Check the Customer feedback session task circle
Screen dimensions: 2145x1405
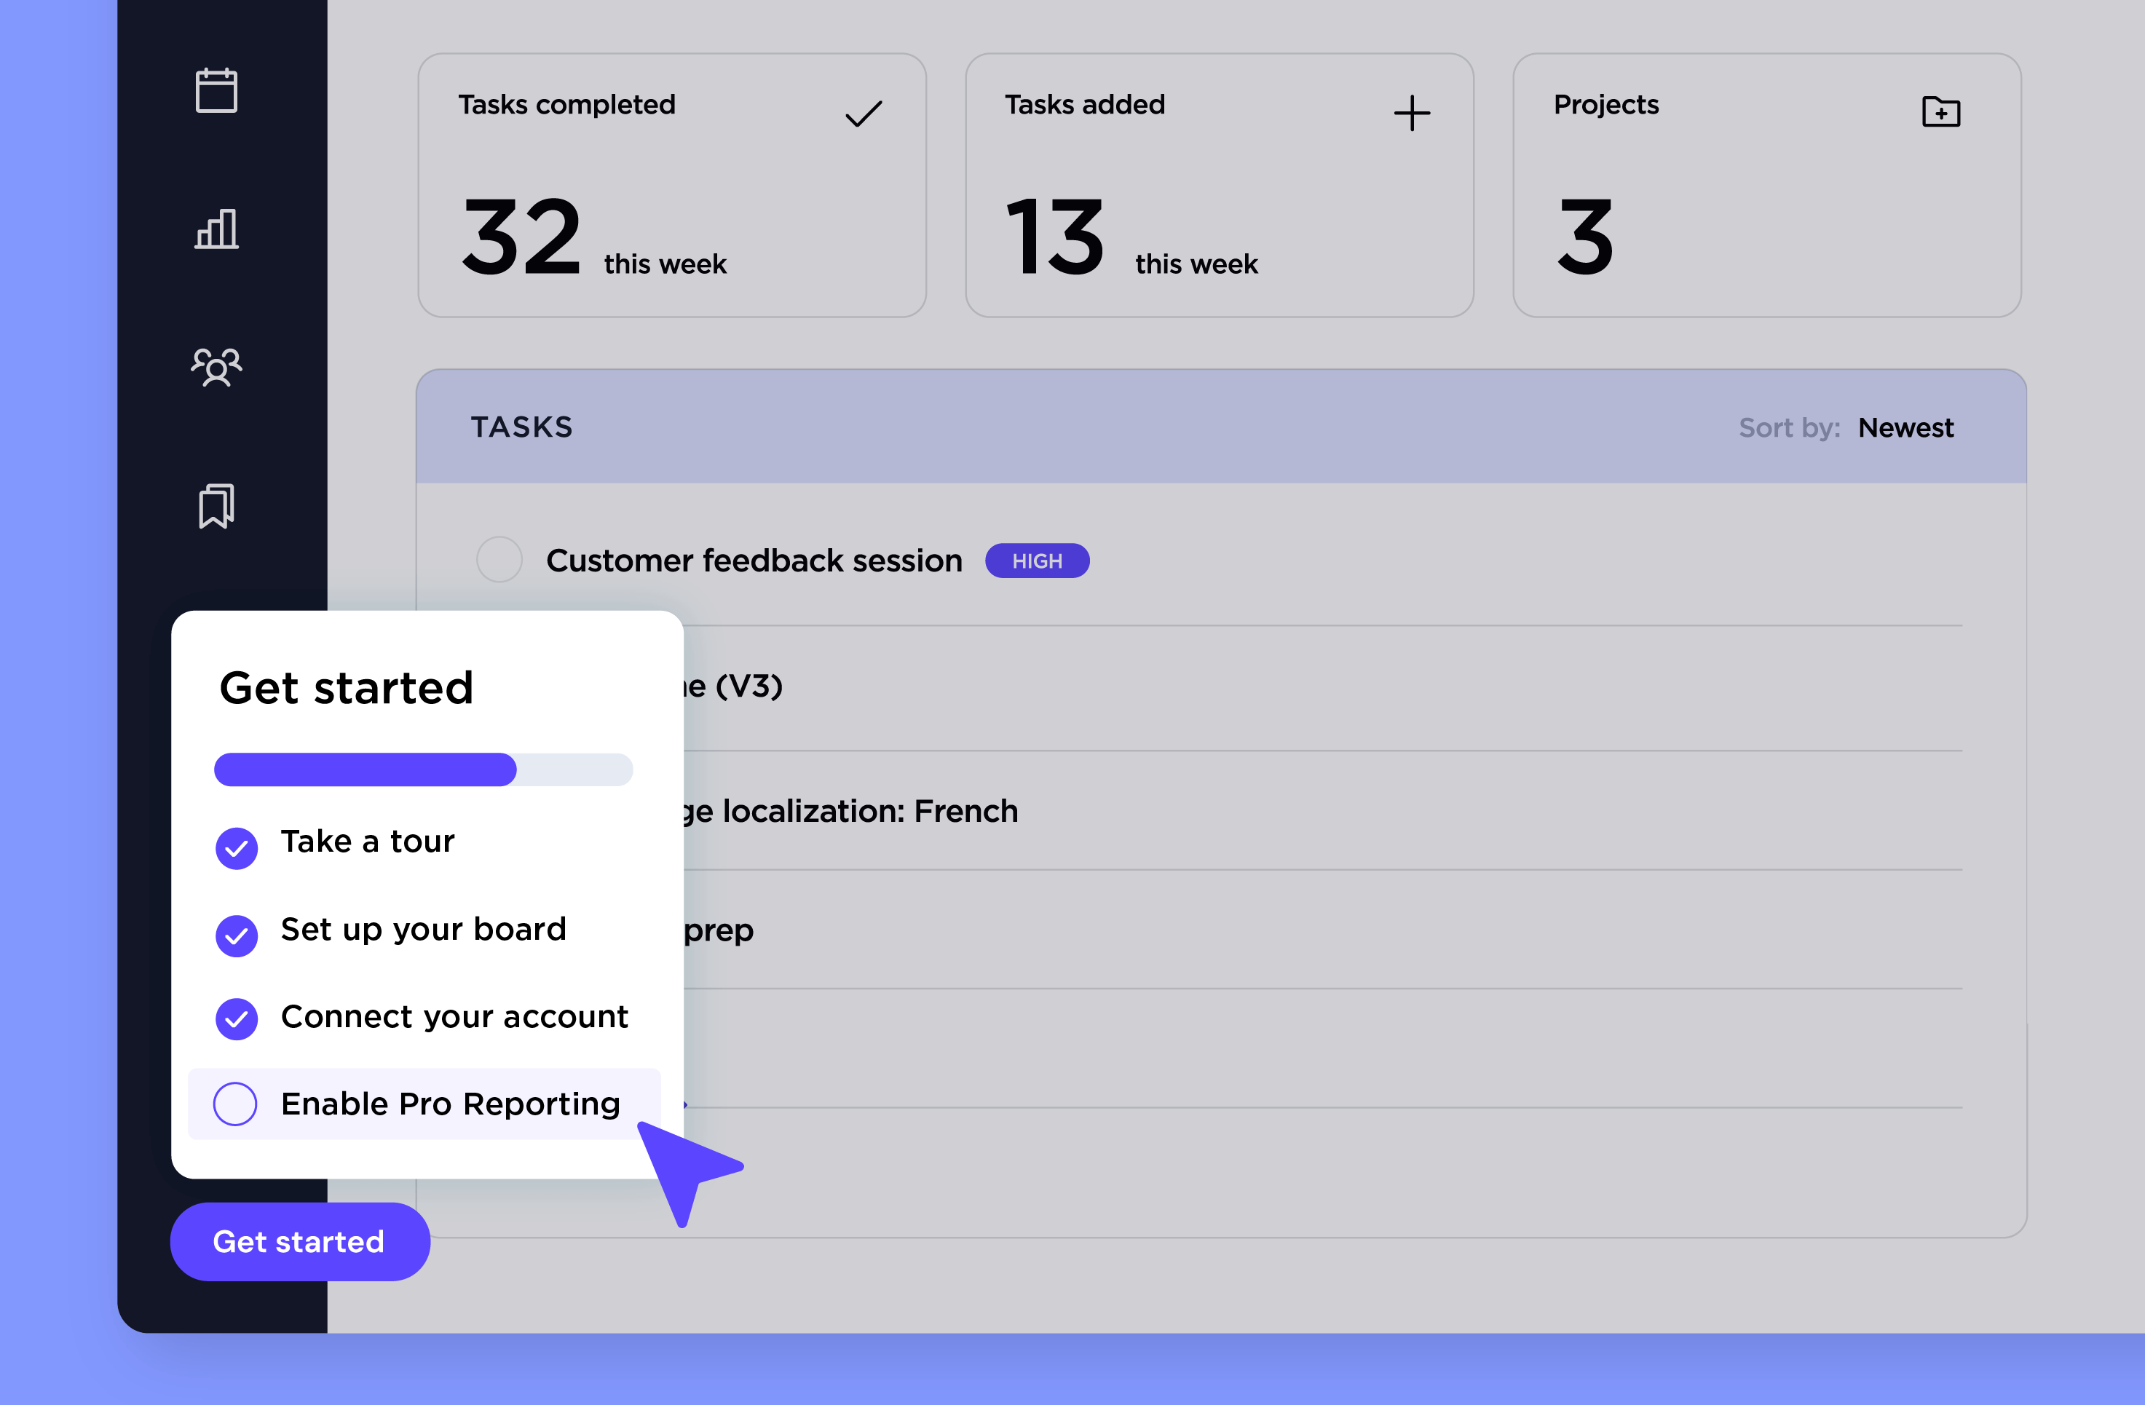pyautogui.click(x=499, y=560)
